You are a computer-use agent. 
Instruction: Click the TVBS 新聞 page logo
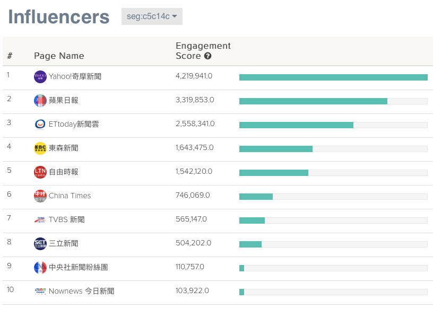coord(40,220)
